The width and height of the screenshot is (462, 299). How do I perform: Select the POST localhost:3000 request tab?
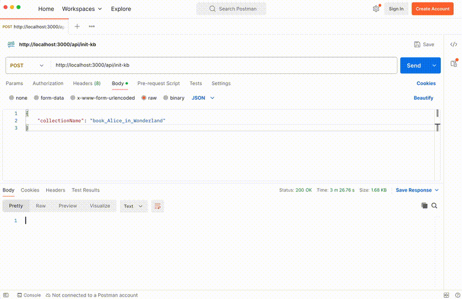(34, 27)
